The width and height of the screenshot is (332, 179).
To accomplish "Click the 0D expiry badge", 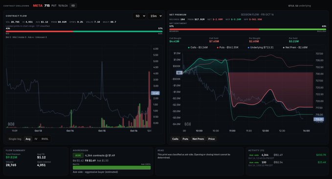I will pos(73,6).
